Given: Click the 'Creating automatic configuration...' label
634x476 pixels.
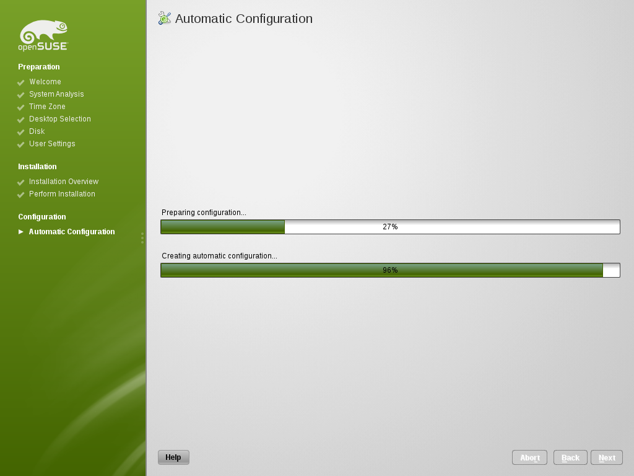Looking at the screenshot, I should 220,256.
